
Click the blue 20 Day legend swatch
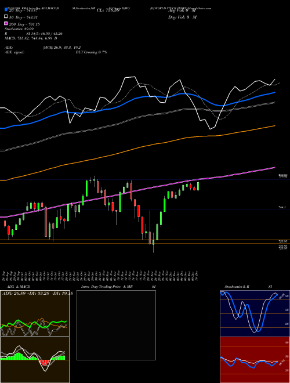tap(6, 10)
